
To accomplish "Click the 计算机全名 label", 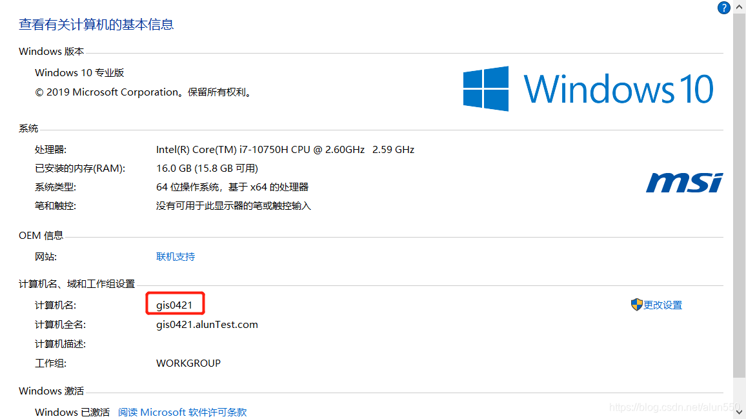I will point(61,325).
